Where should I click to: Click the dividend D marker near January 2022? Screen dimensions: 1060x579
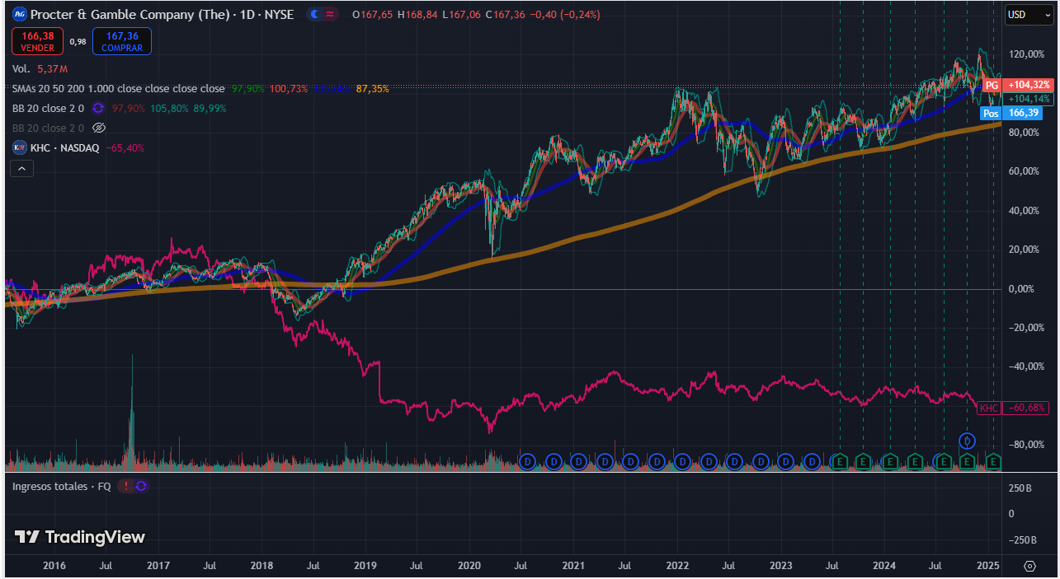(683, 462)
